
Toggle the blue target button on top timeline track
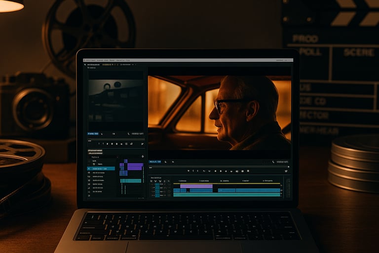157,184
